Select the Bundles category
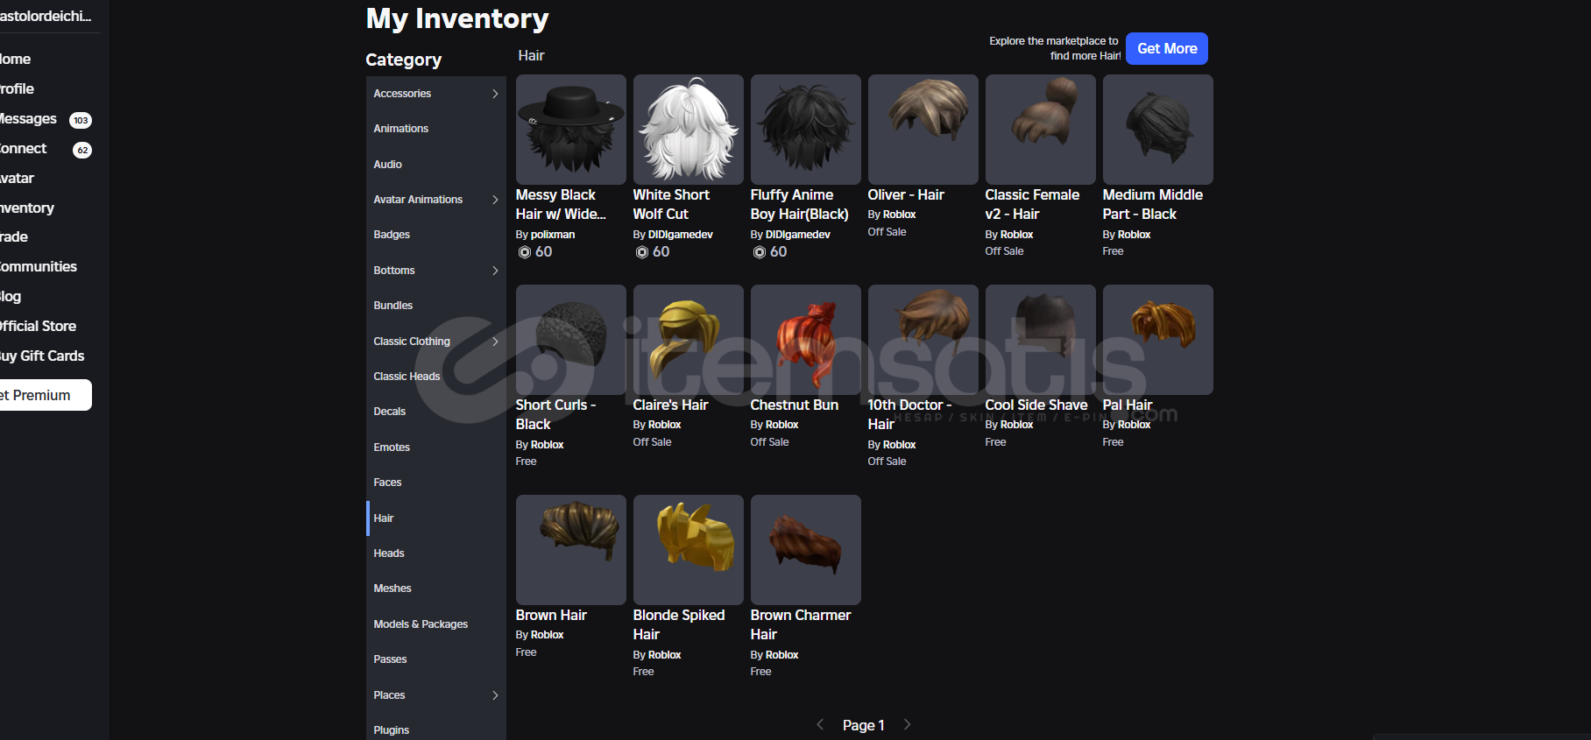 click(x=436, y=306)
